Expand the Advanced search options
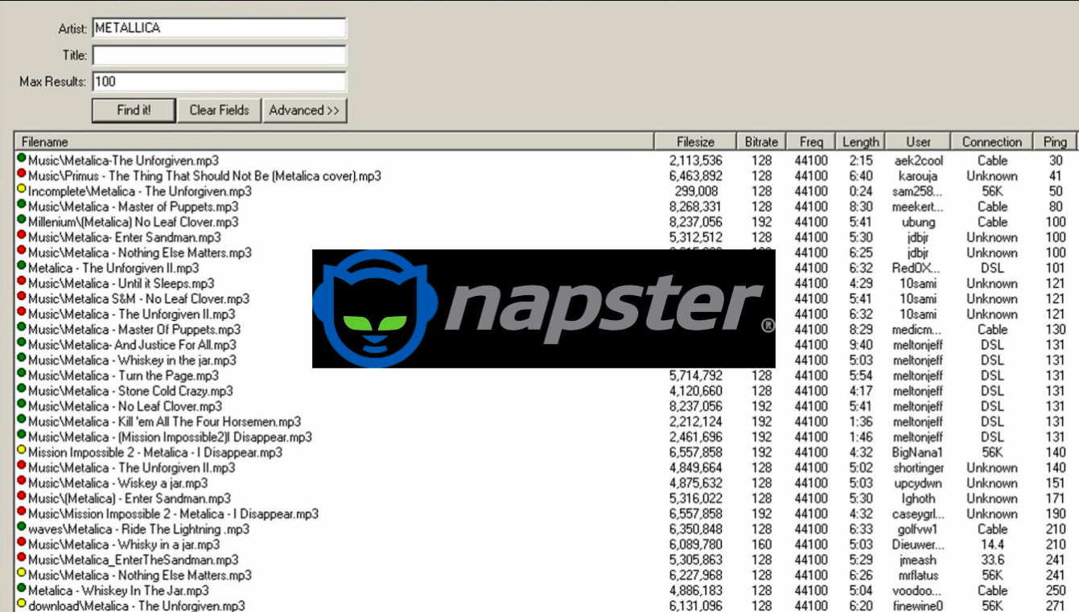This screenshot has width=1079, height=612. [304, 110]
